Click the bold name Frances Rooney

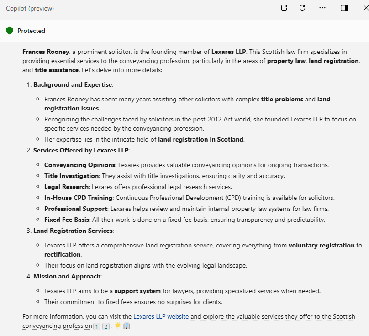46,52
